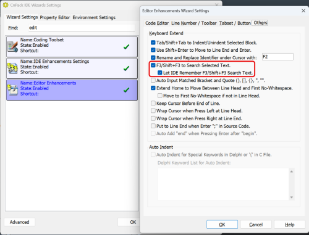This screenshot has width=309, height=235.
Task: Click the green checkmark for Editor Enhancements
Action: pos(126,90)
